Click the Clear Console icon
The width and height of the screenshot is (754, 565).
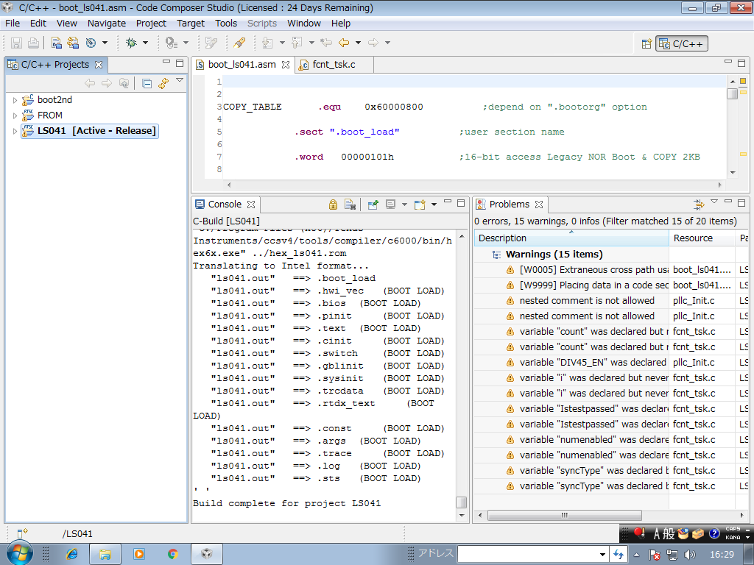pyautogui.click(x=350, y=205)
